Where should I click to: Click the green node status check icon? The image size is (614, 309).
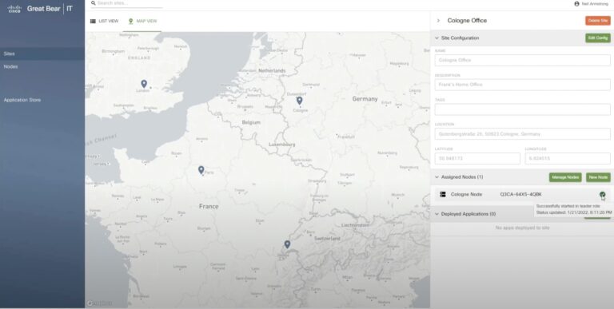point(602,194)
